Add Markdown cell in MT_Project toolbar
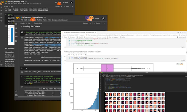 [71, 37]
